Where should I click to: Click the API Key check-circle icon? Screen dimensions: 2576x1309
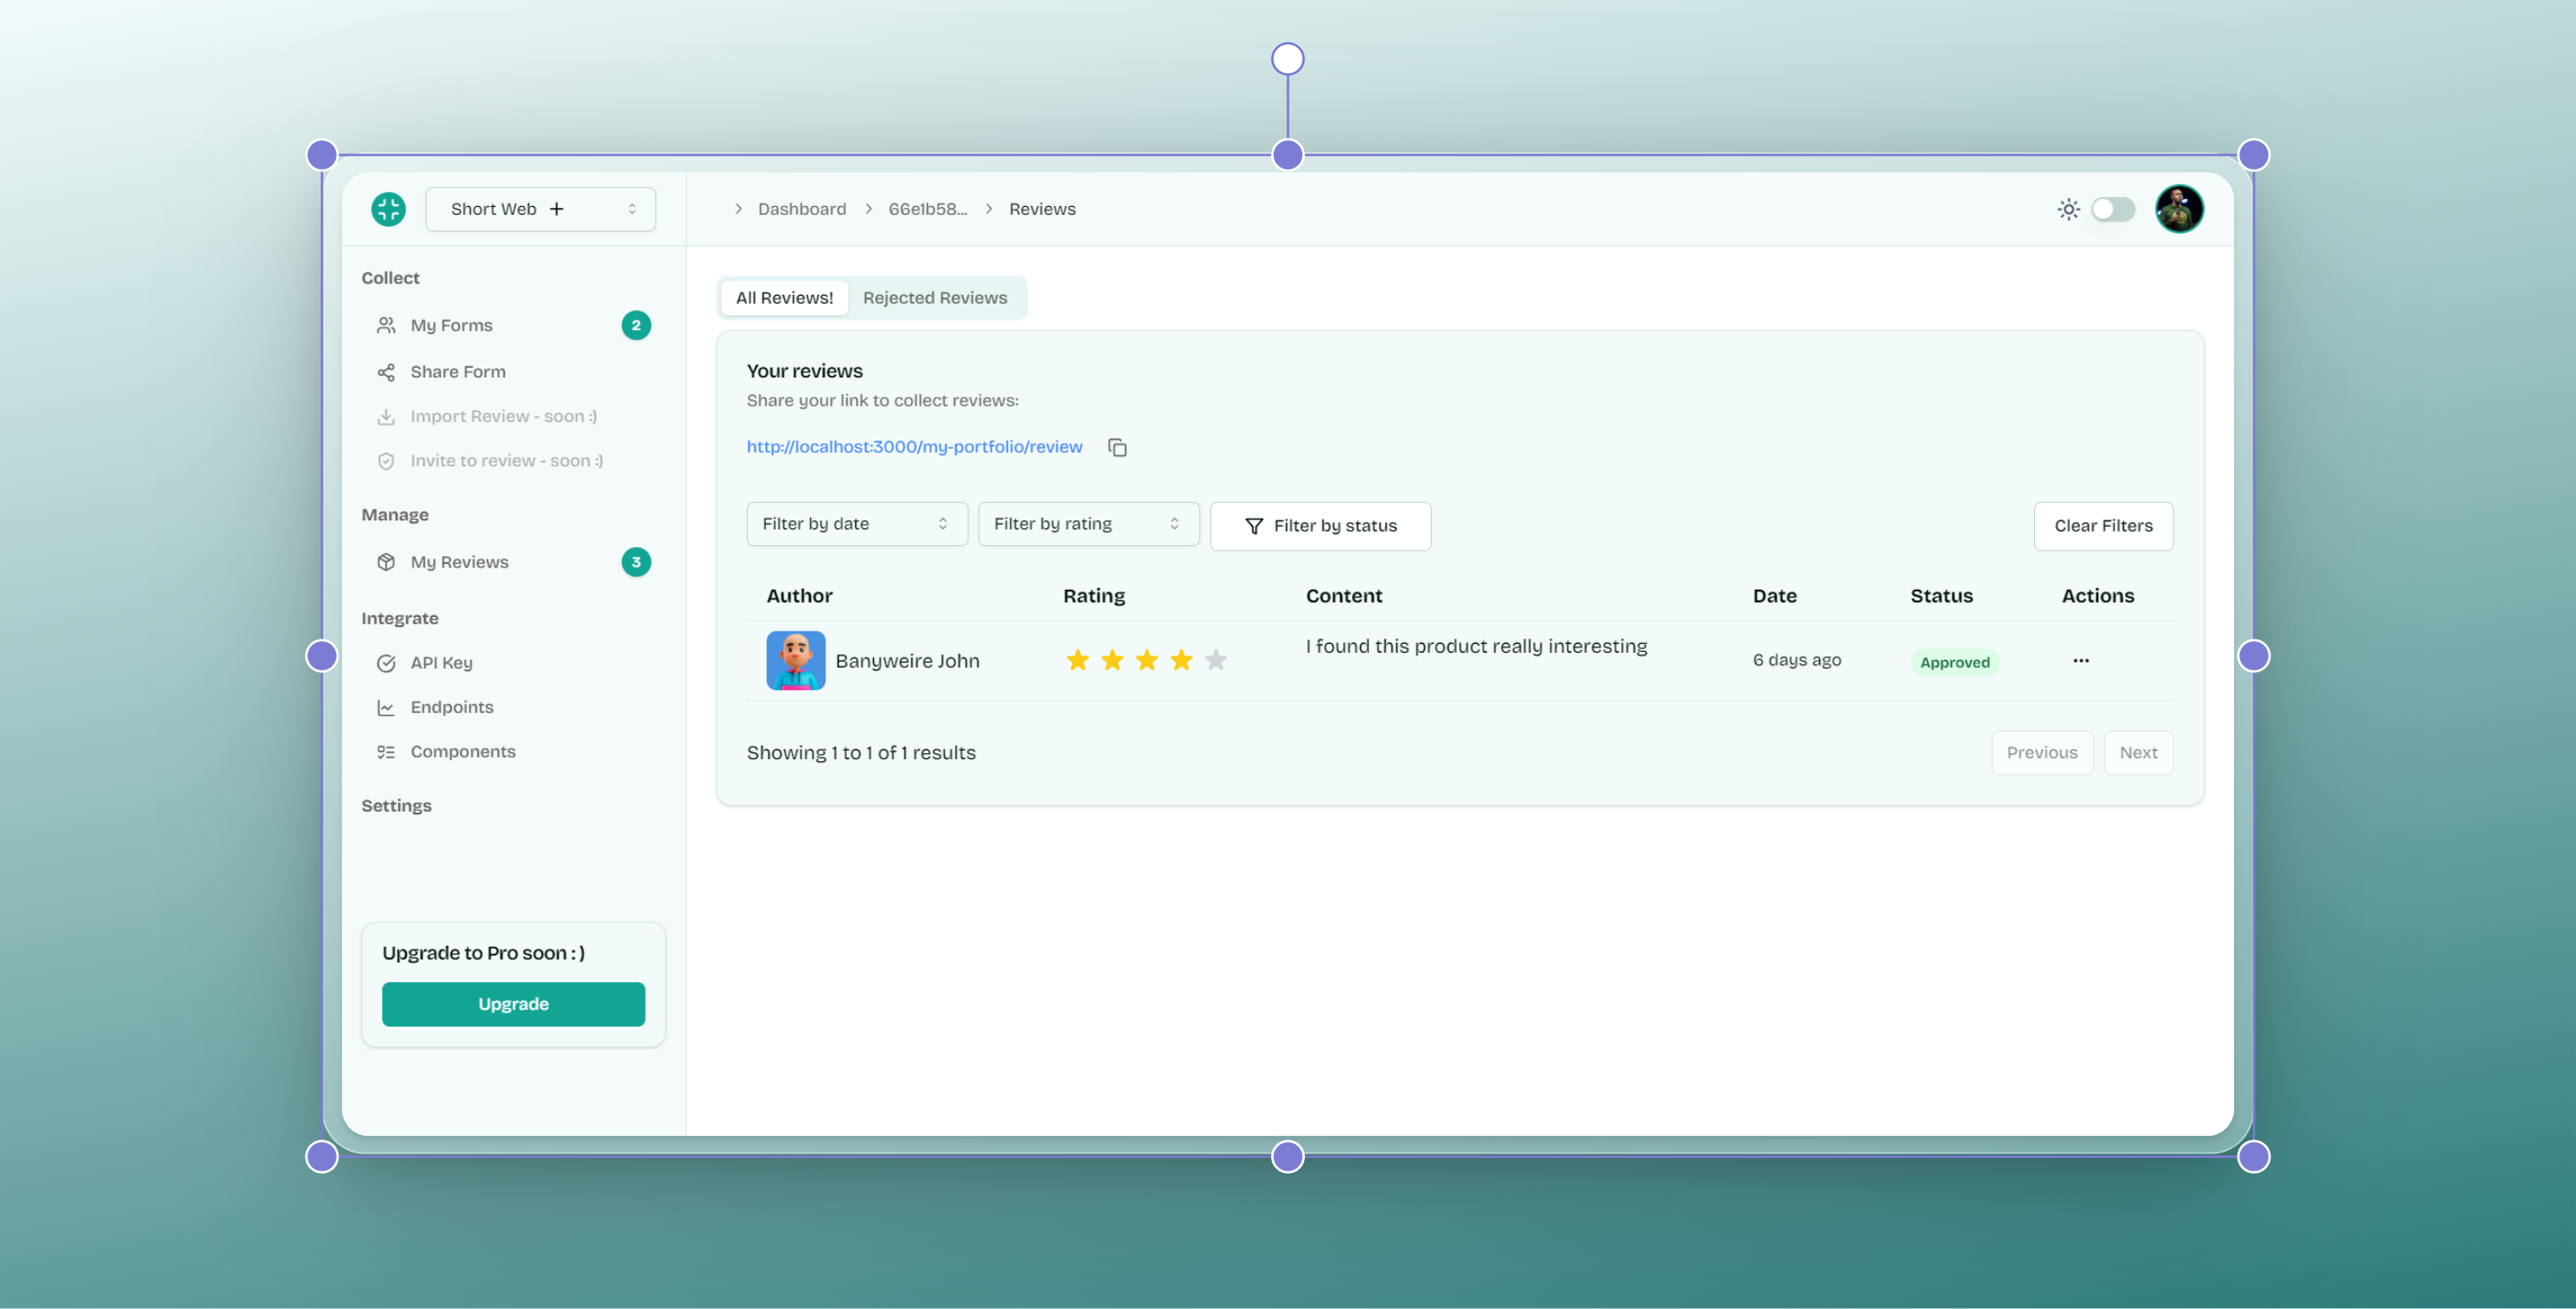pos(386,663)
